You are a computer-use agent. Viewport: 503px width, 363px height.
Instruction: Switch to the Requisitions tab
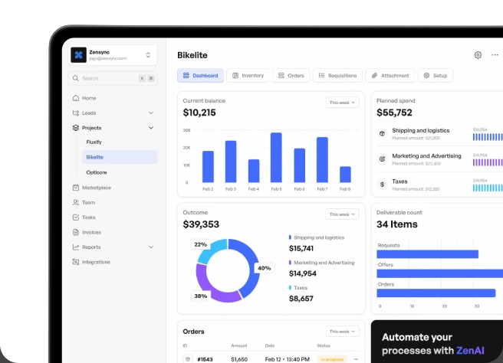pos(337,76)
